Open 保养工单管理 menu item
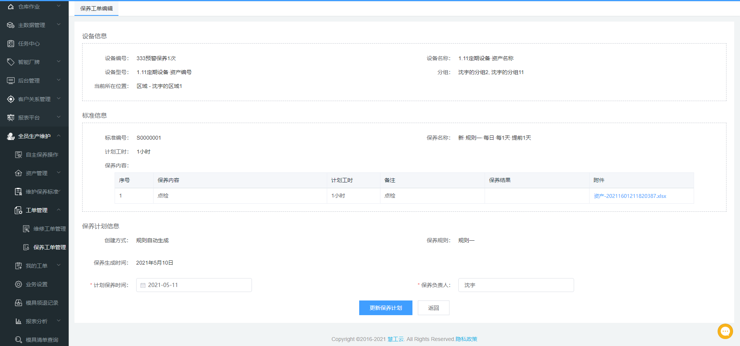 coord(49,247)
